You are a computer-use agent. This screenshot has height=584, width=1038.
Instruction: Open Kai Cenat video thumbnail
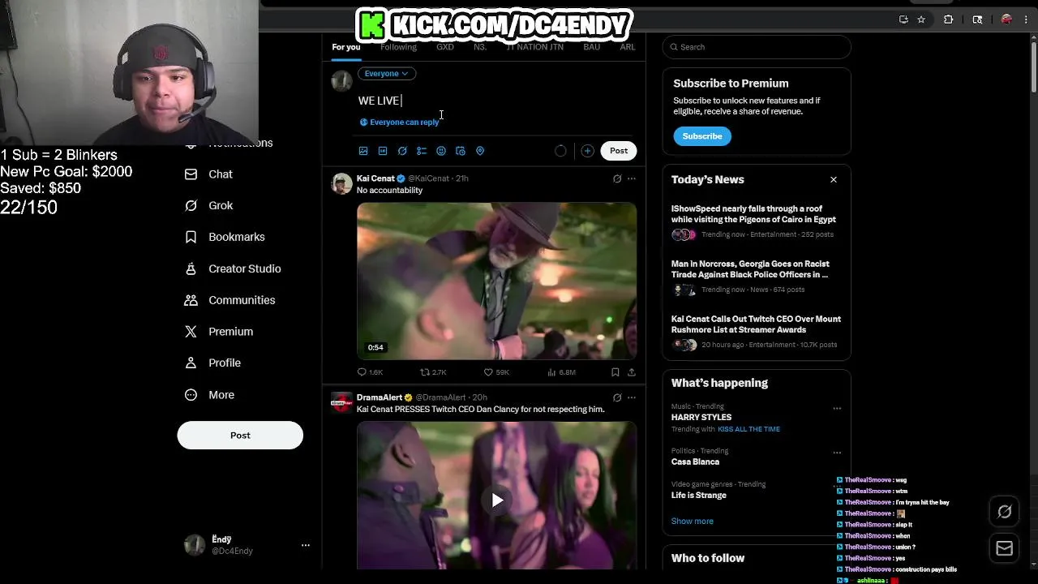tap(497, 281)
